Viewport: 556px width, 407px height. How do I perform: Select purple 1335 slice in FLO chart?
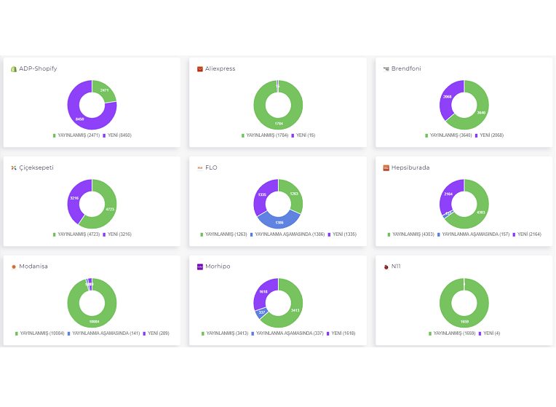coord(262,194)
